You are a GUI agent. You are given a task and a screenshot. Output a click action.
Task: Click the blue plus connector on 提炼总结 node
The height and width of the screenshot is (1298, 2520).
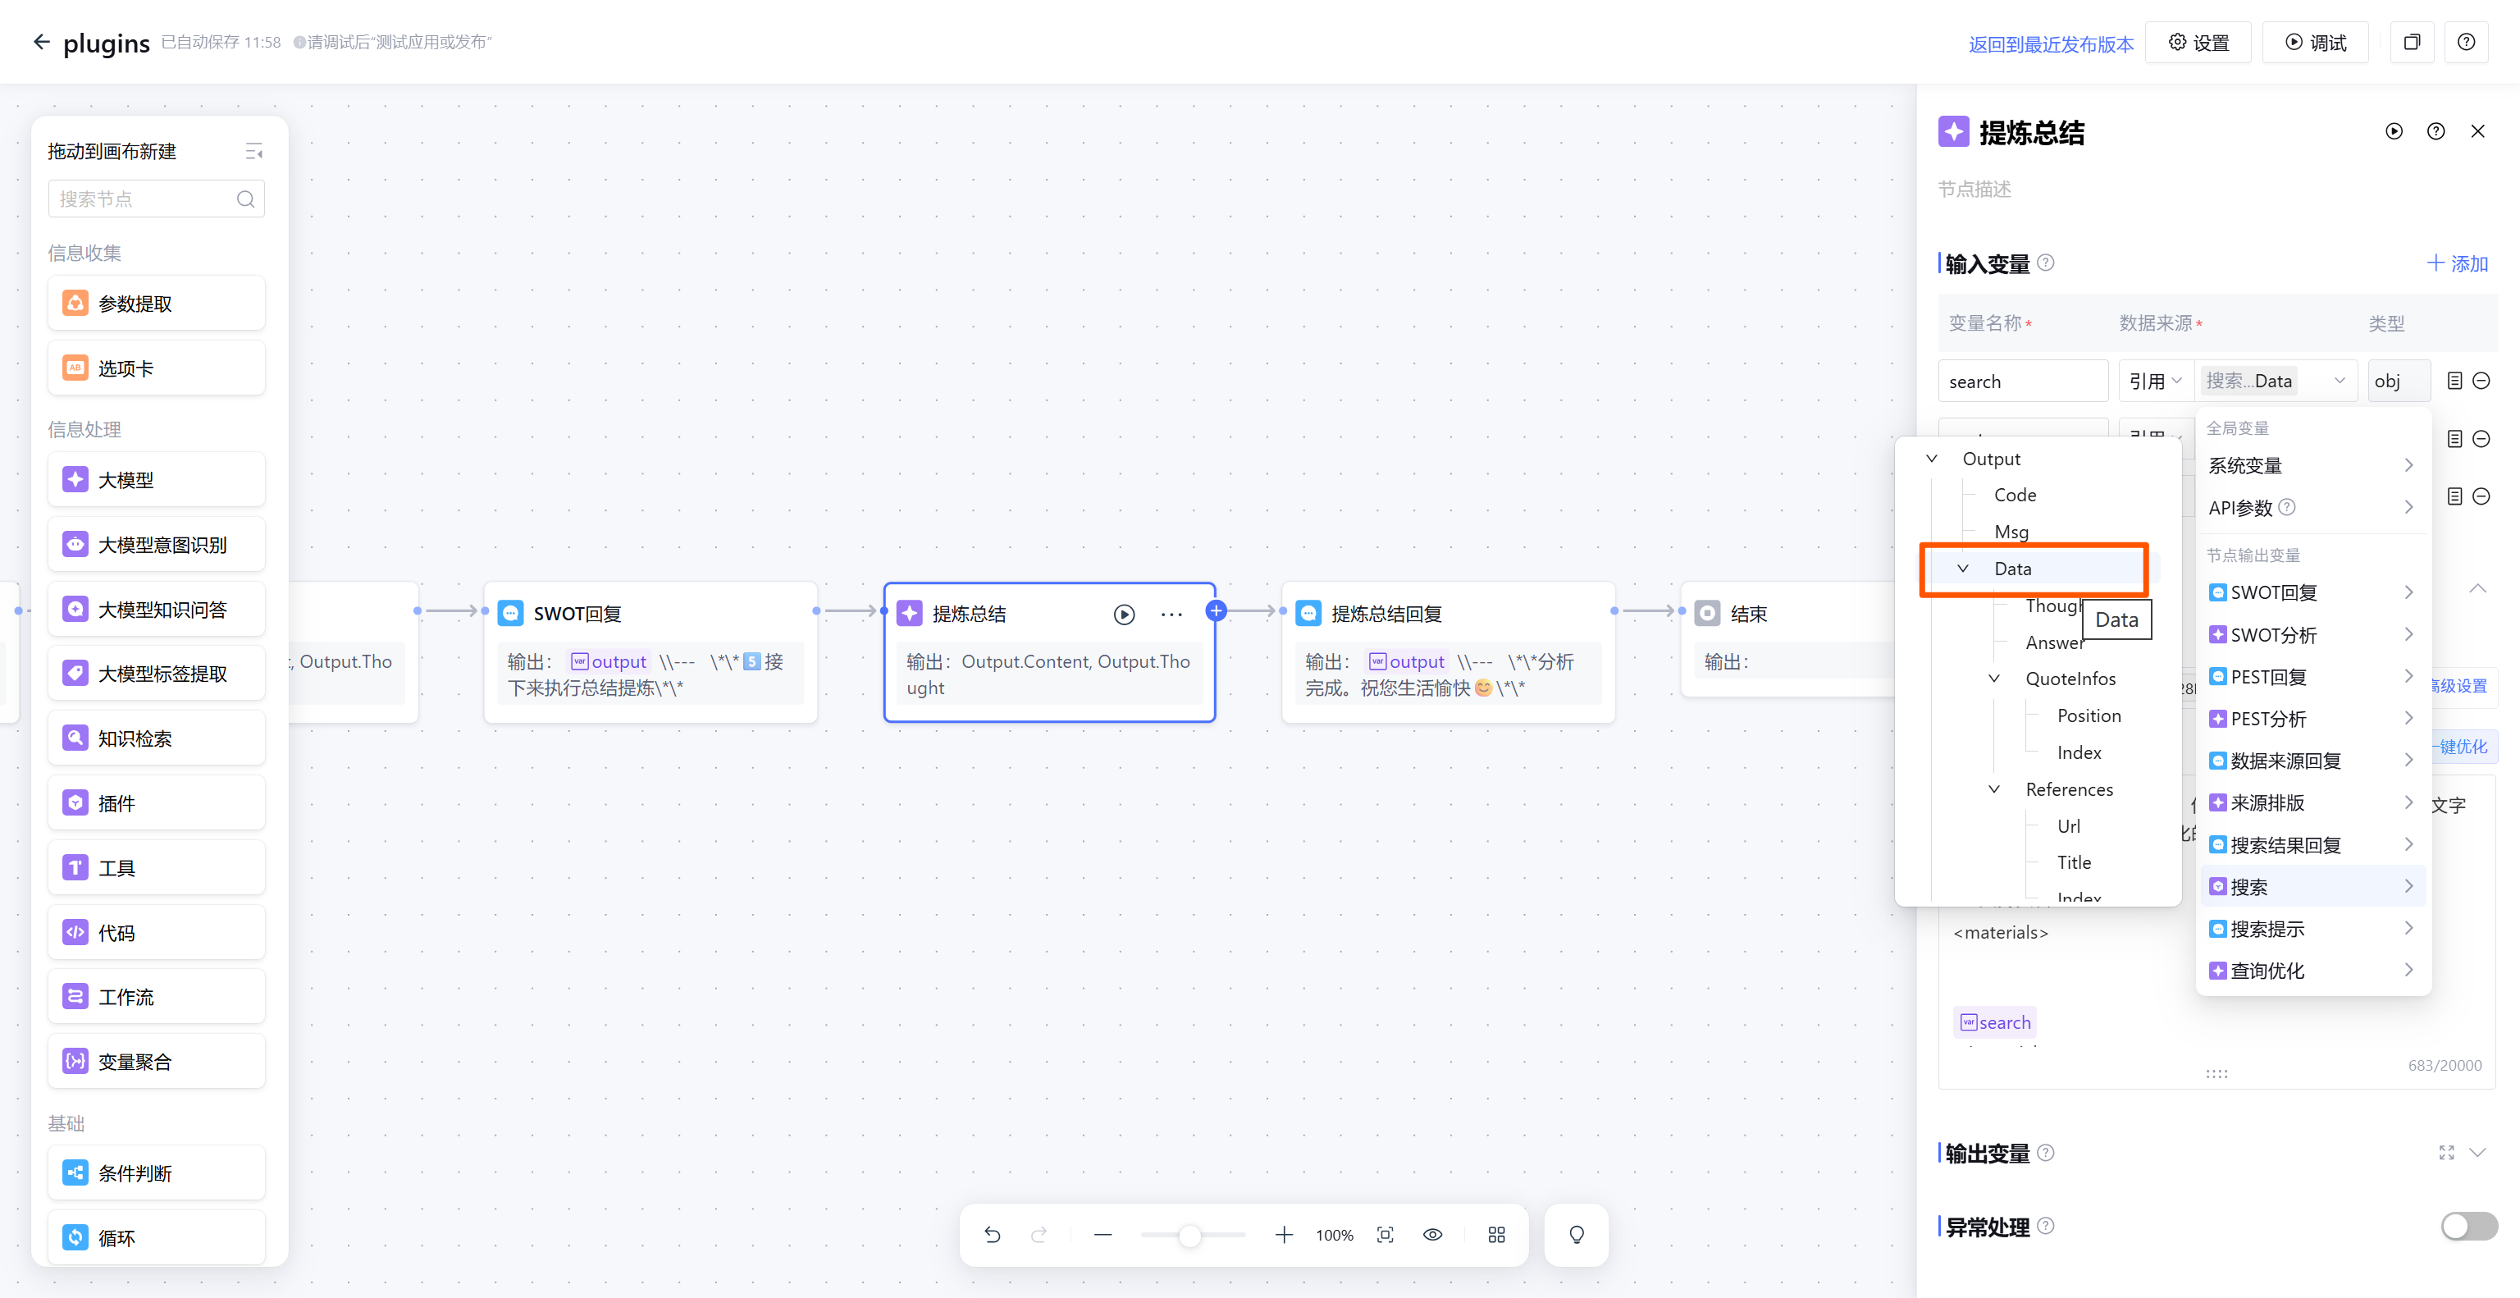pyautogui.click(x=1216, y=611)
